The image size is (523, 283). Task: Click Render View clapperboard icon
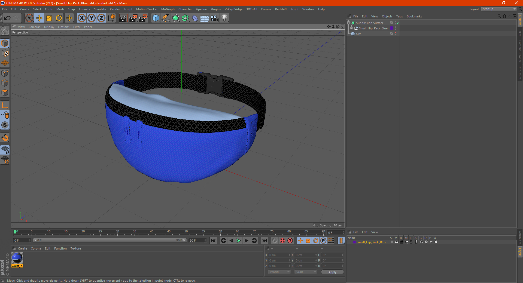click(123, 18)
